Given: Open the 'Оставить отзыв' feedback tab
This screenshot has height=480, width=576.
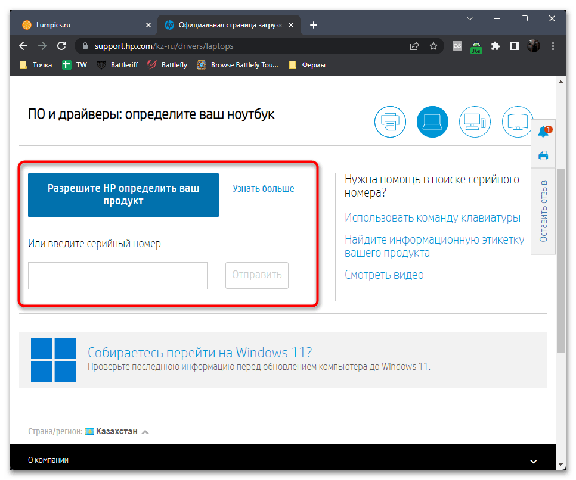Looking at the screenshot, I should [543, 211].
